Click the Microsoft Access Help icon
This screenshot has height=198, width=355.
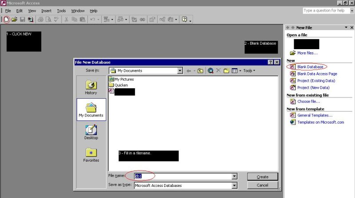tap(185, 19)
